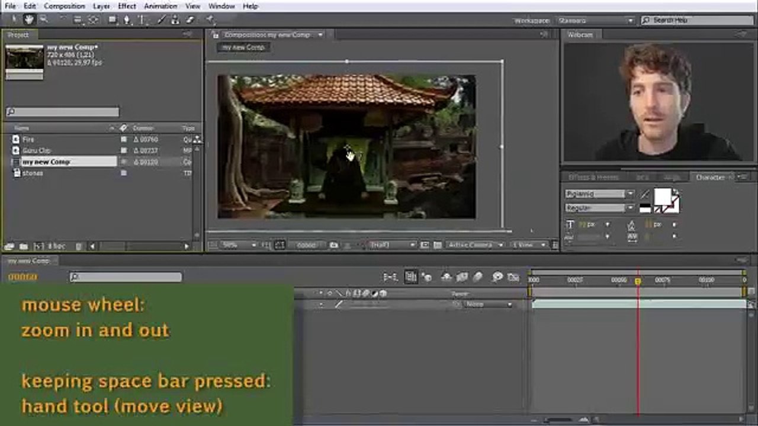This screenshot has width=758, height=426.
Task: Select the Guru Clip project item
Action: 36,151
